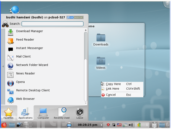Switch to Computer tab
171x129 pixels.
click(43, 113)
